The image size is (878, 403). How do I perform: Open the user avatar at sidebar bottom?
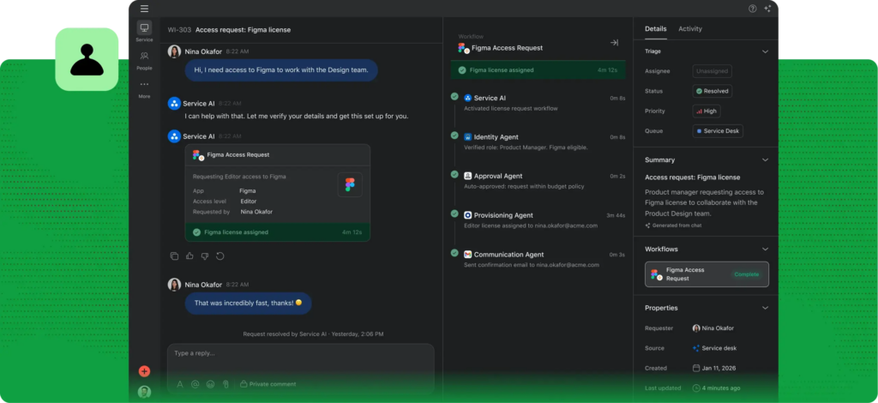(x=144, y=392)
